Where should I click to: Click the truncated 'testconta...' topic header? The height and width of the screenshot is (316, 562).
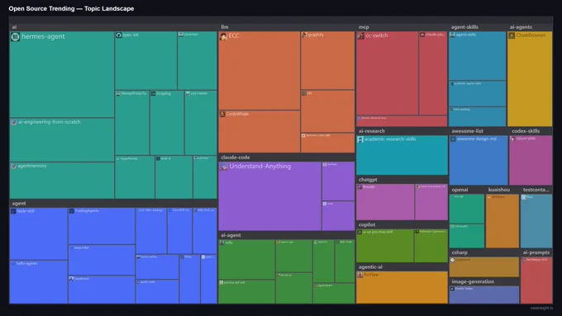[x=536, y=190]
